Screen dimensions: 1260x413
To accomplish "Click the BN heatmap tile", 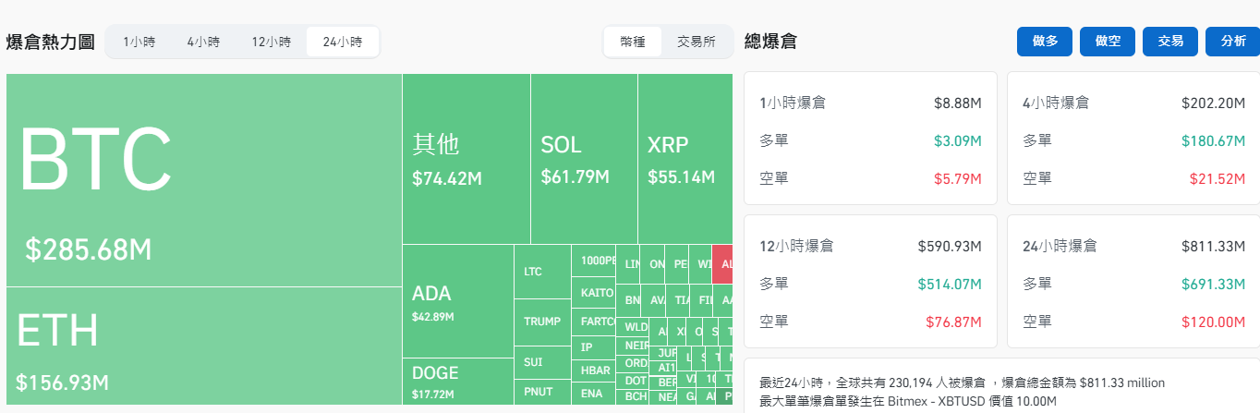I will (x=628, y=300).
